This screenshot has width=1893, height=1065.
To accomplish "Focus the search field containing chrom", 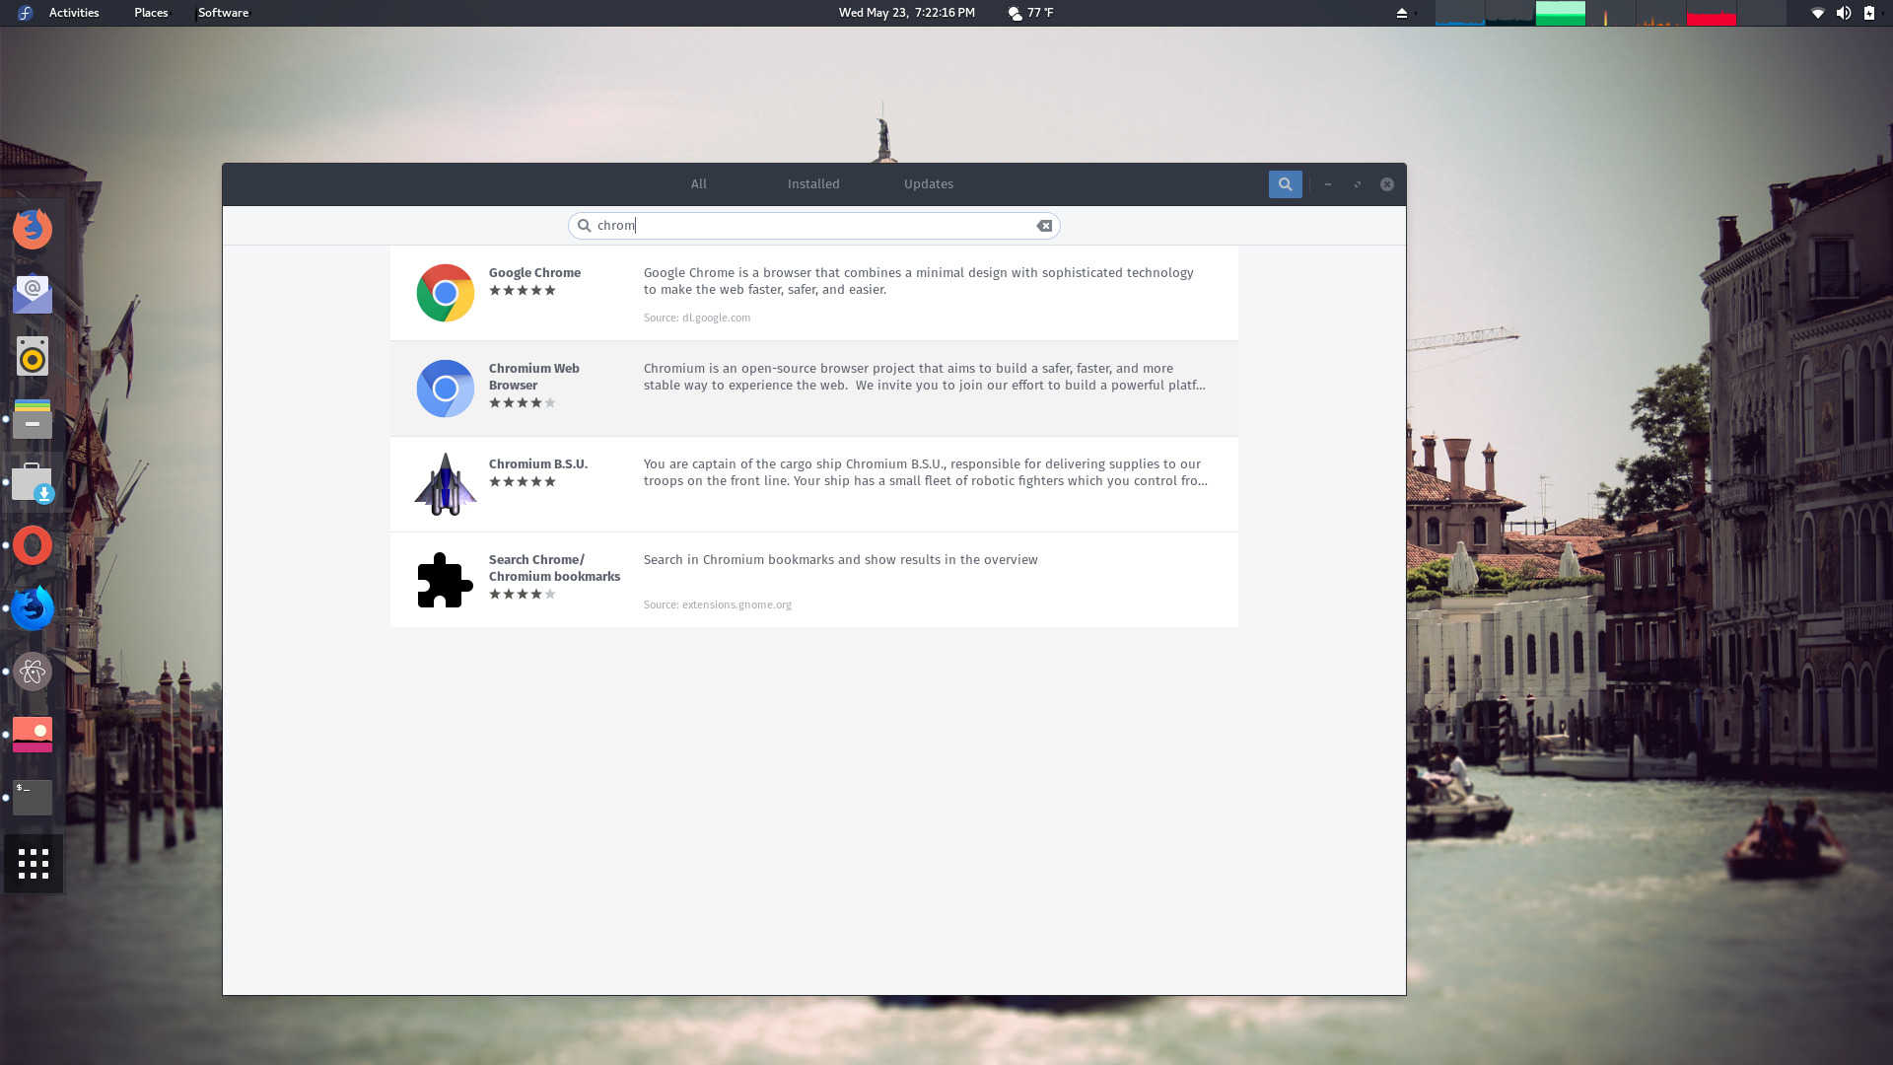I will tap(813, 226).
